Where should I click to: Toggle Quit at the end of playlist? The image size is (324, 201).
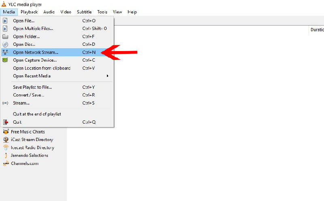tap(57, 114)
